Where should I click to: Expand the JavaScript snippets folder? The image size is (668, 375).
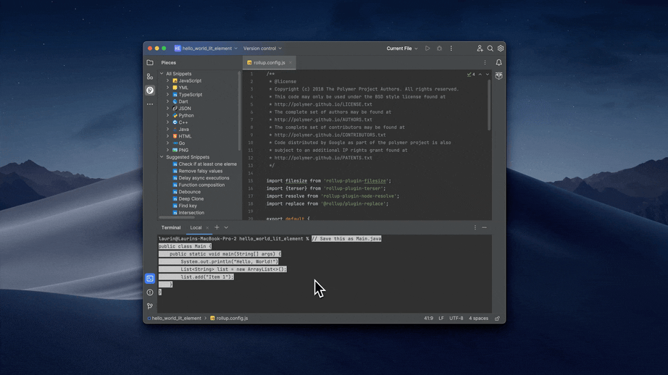pos(168,80)
